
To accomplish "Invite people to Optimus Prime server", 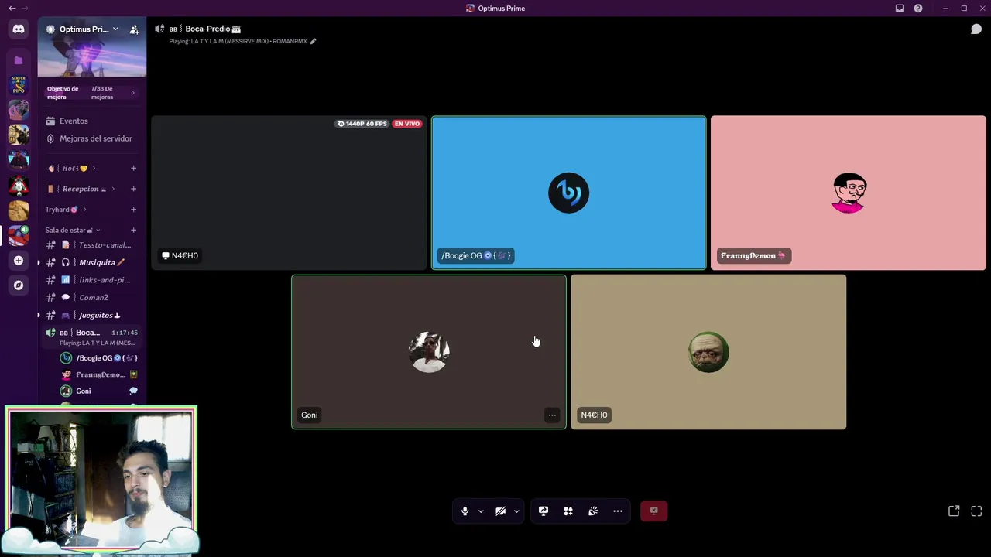I will pyautogui.click(x=134, y=29).
